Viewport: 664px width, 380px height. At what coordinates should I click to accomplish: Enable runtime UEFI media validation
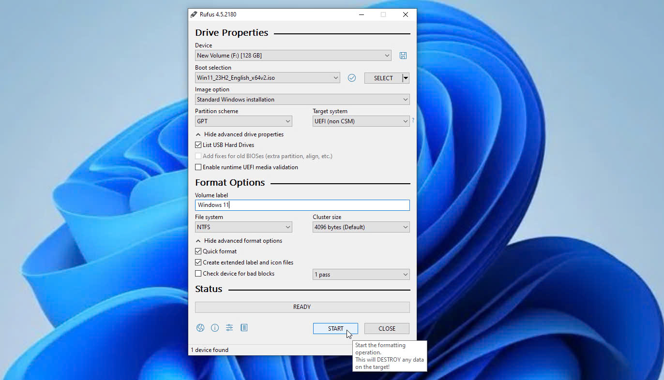[198, 167]
